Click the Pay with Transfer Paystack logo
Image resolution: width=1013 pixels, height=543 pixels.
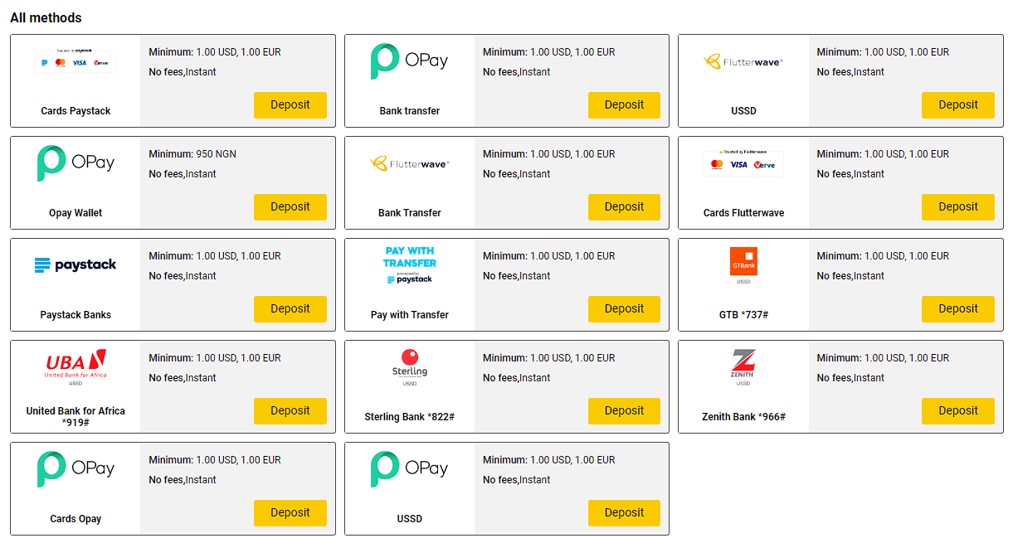click(x=409, y=263)
